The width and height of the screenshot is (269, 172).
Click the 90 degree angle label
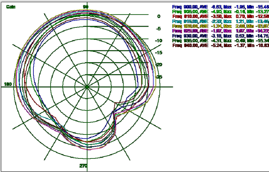click(86, 7)
